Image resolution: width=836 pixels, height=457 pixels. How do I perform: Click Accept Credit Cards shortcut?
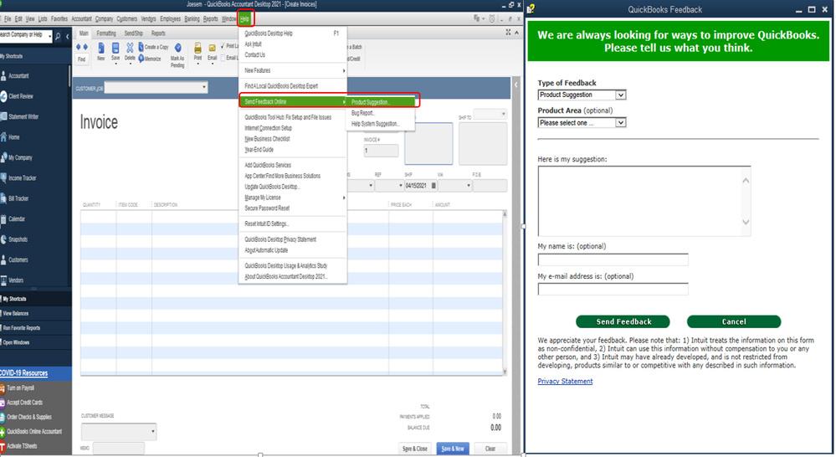pos(21,403)
